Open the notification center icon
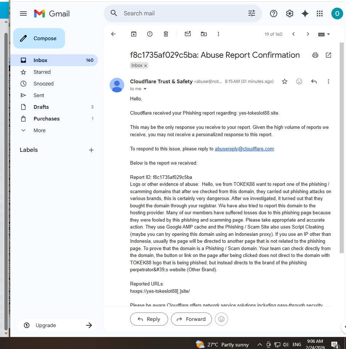The height and width of the screenshot is (349, 346). (x=335, y=345)
